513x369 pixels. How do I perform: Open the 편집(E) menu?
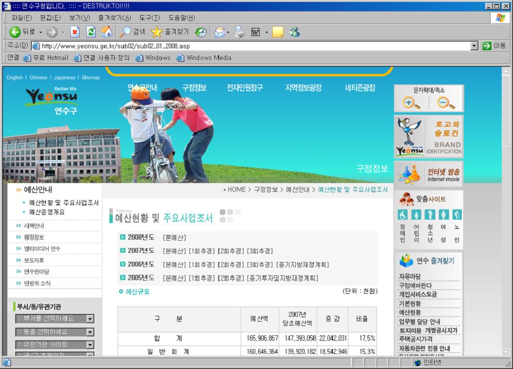pyautogui.click(x=50, y=18)
